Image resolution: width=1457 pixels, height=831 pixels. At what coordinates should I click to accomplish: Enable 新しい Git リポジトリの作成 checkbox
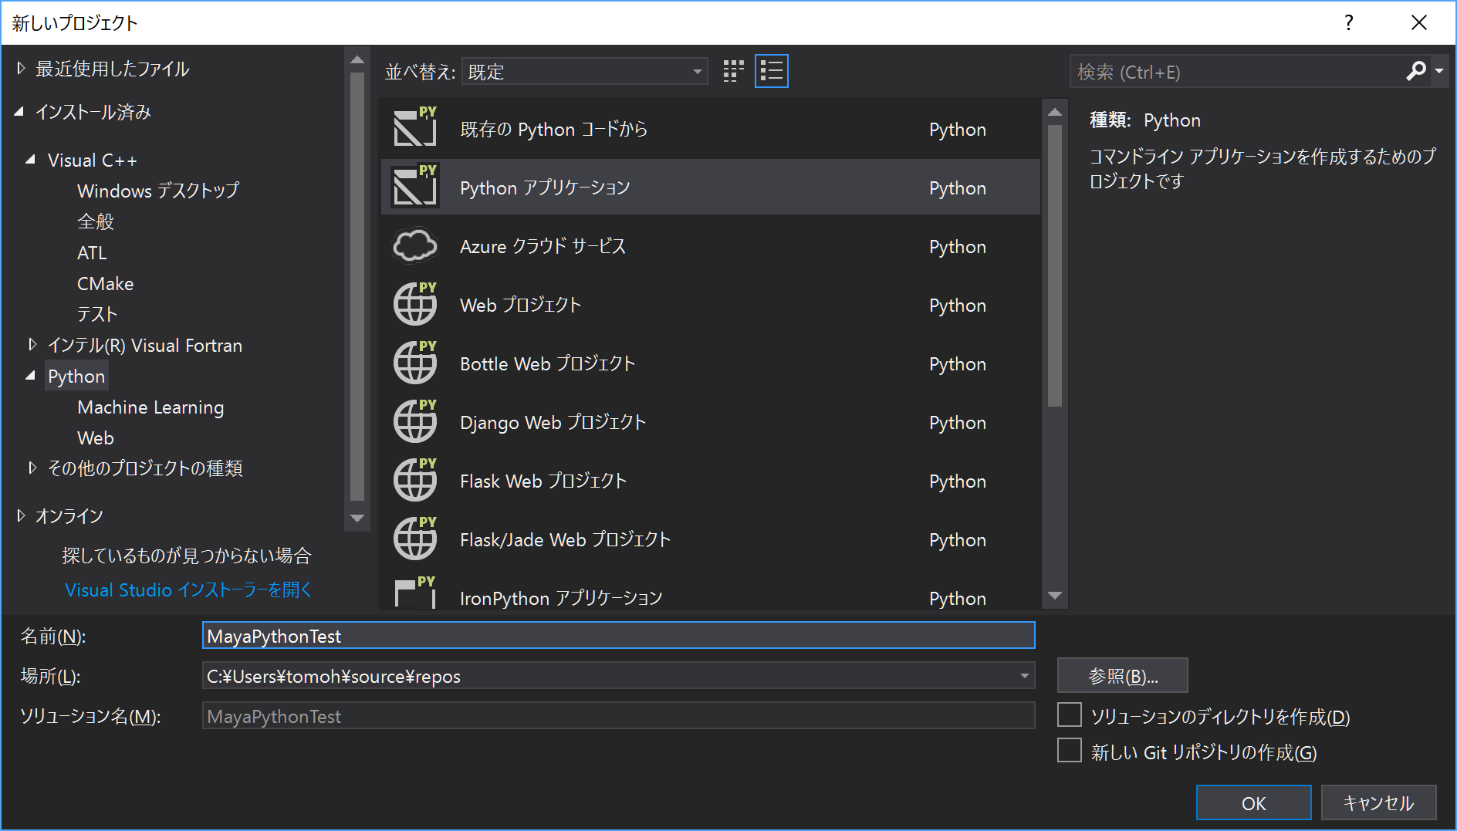pyautogui.click(x=1070, y=751)
